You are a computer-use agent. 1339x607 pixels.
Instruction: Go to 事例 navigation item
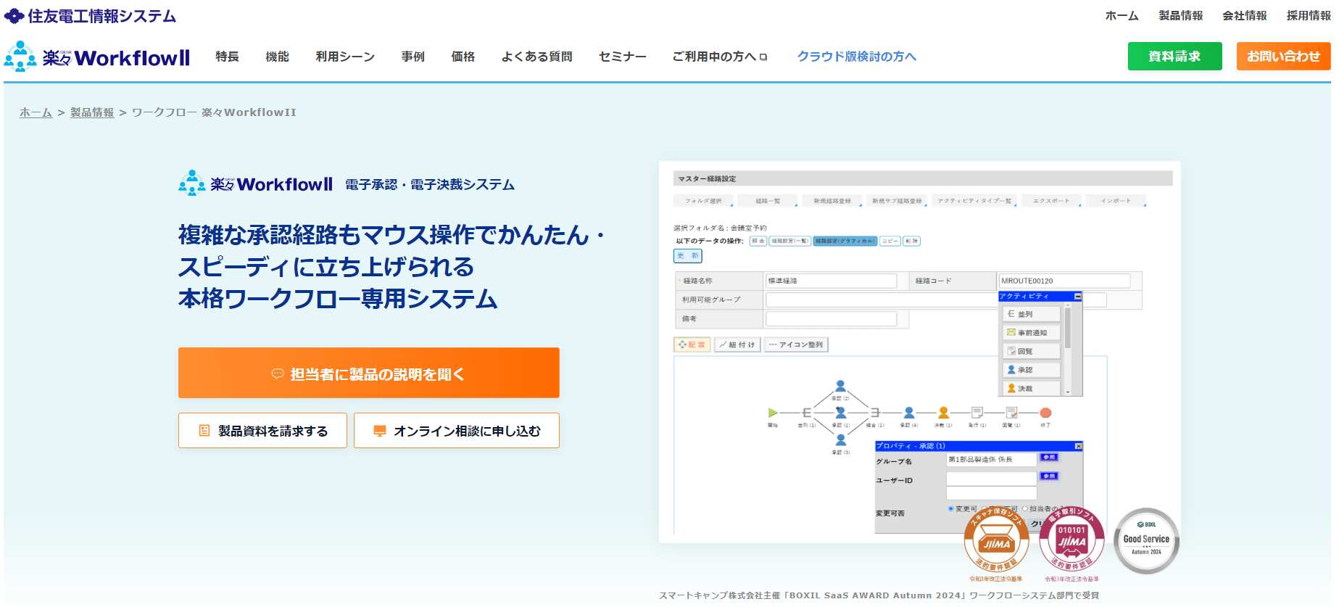click(x=413, y=57)
